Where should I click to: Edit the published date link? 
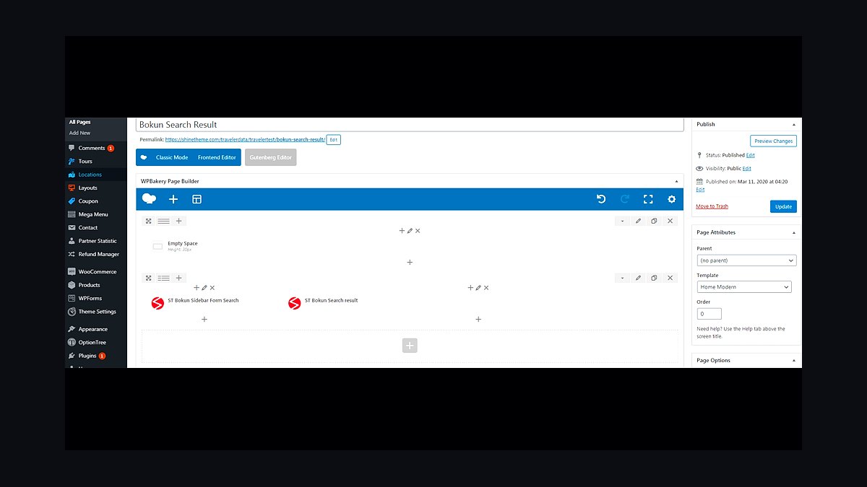click(x=700, y=190)
